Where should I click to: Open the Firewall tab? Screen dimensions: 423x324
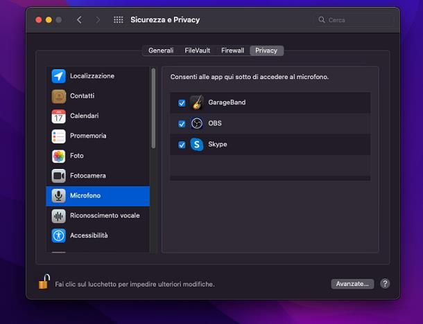tap(232, 51)
